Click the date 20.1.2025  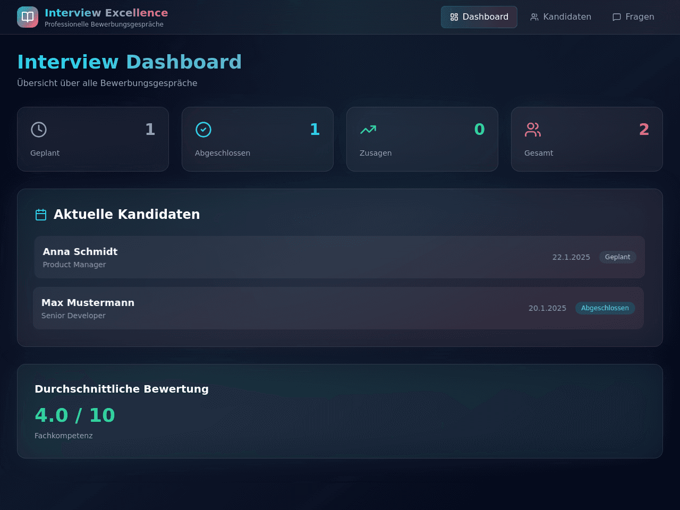pos(547,308)
